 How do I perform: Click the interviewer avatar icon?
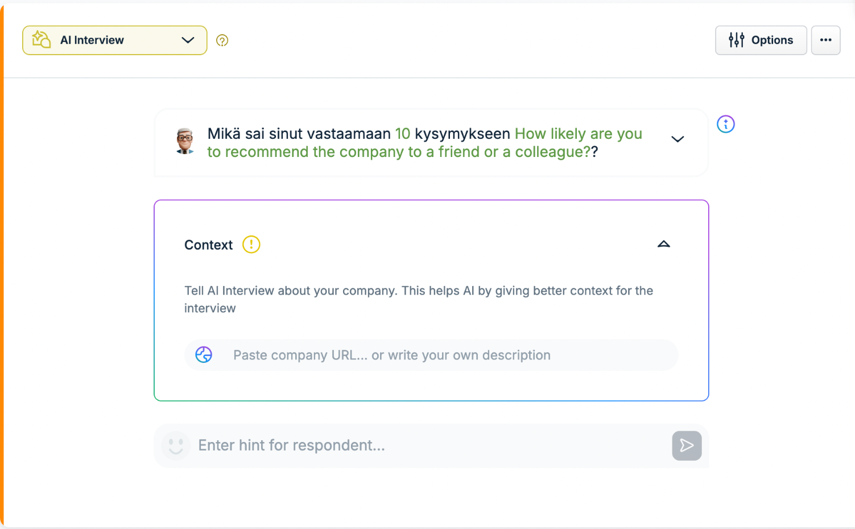(x=185, y=141)
